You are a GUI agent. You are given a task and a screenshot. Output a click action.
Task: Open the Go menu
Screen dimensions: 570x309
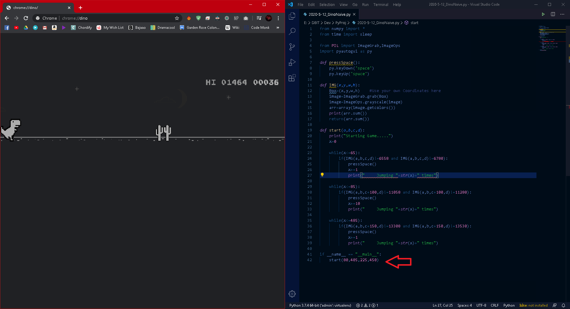pos(355,4)
